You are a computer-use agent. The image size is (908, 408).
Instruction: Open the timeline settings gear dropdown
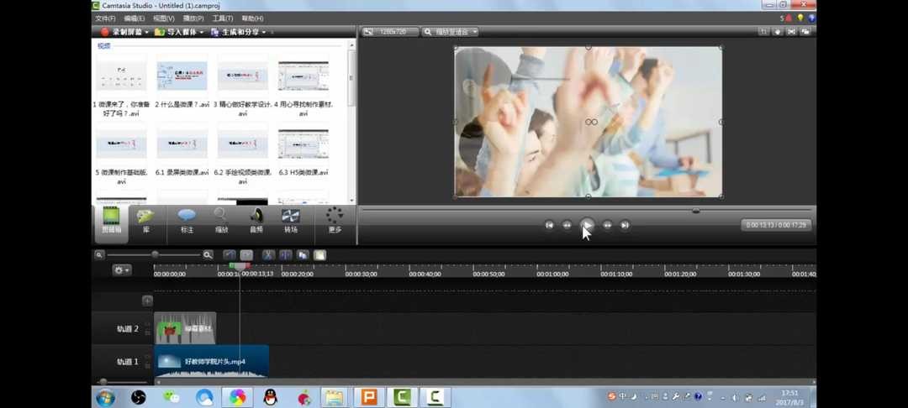(x=122, y=270)
